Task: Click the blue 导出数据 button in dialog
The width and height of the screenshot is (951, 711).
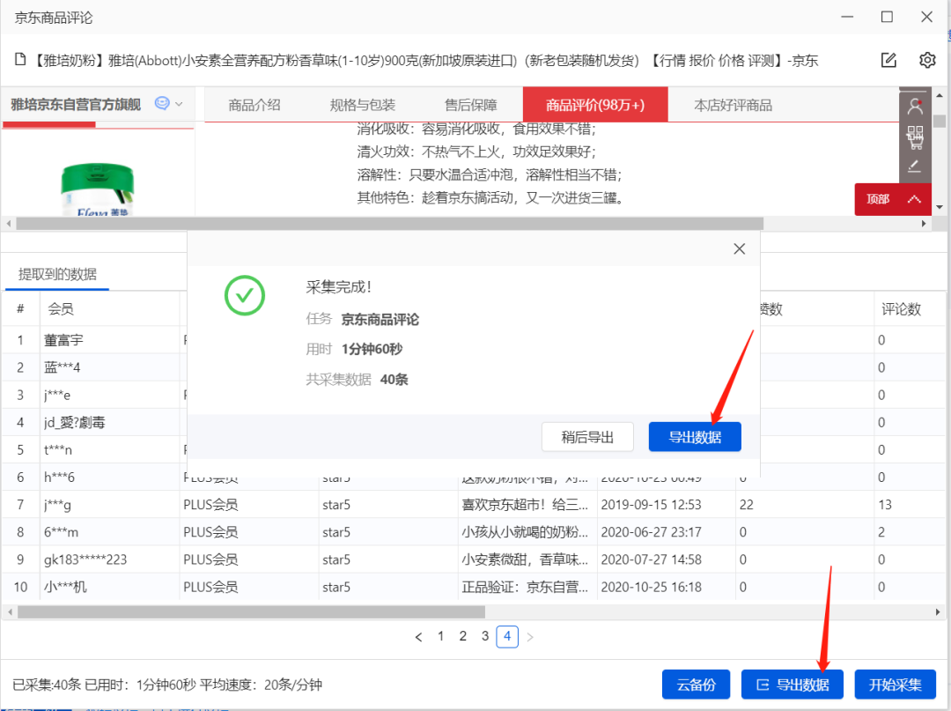Action: tap(695, 437)
